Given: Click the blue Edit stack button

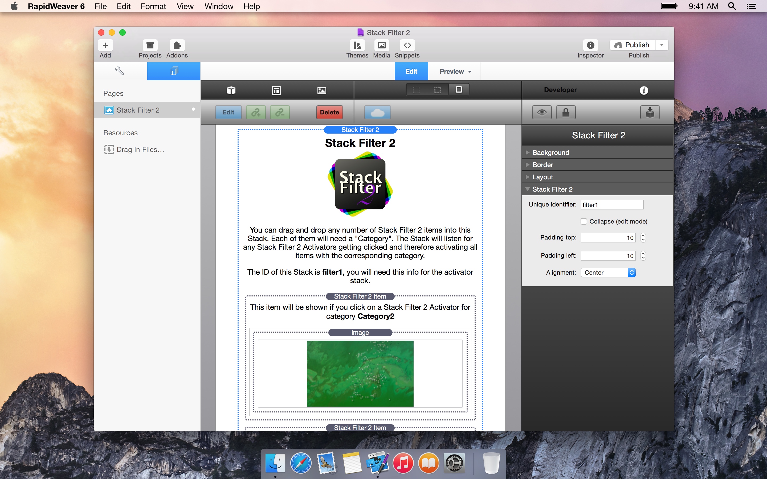Looking at the screenshot, I should pyautogui.click(x=228, y=112).
